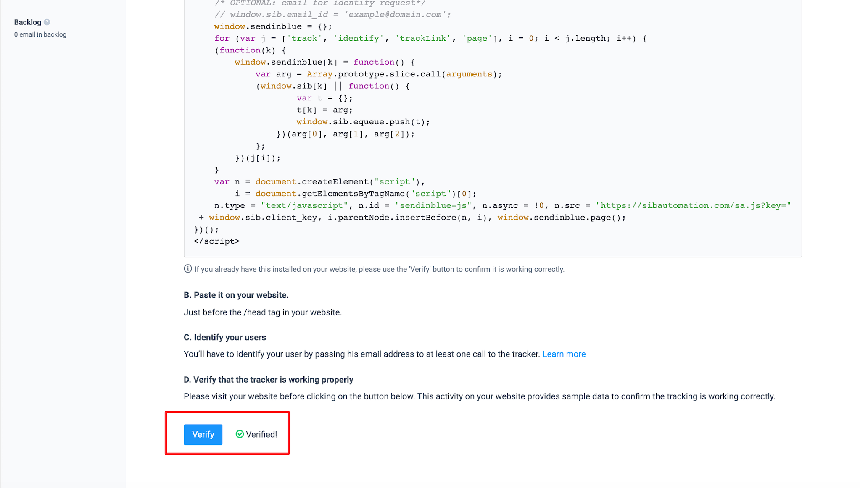
Task: Click the 'Verified!' status text
Action: tap(261, 434)
